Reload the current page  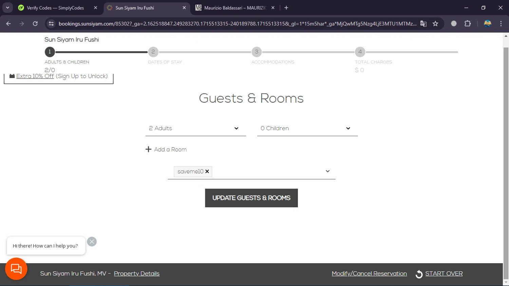(35, 24)
